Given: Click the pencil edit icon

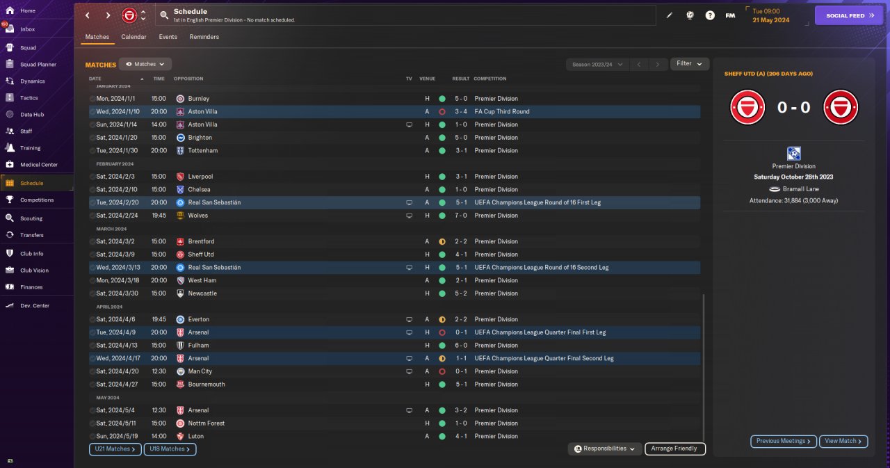Looking at the screenshot, I should [670, 15].
